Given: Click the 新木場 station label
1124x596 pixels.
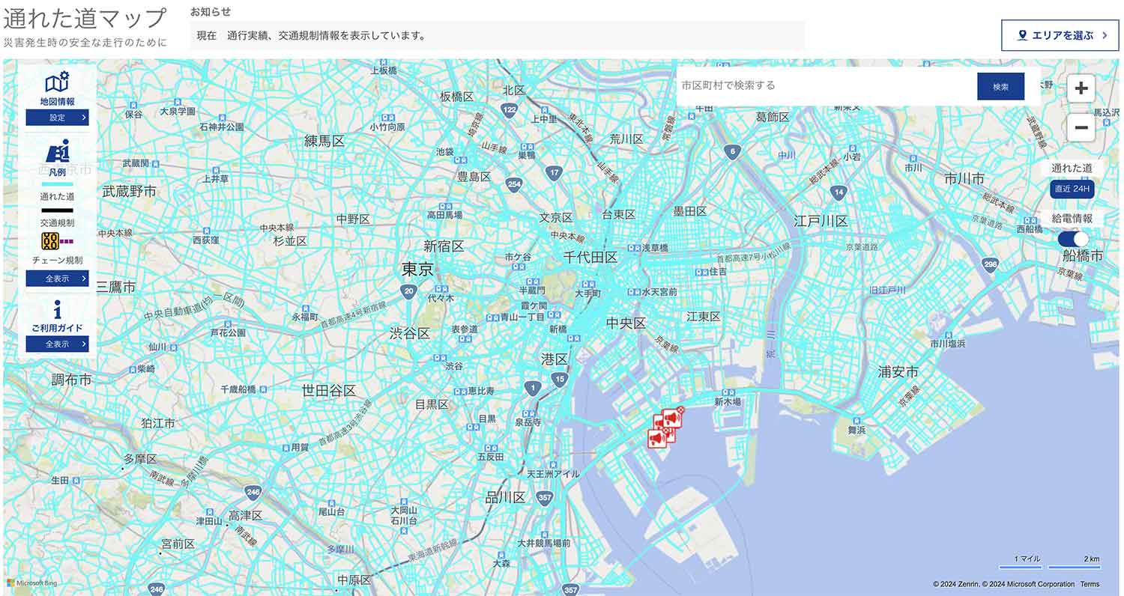Looking at the screenshot, I should 727,401.
